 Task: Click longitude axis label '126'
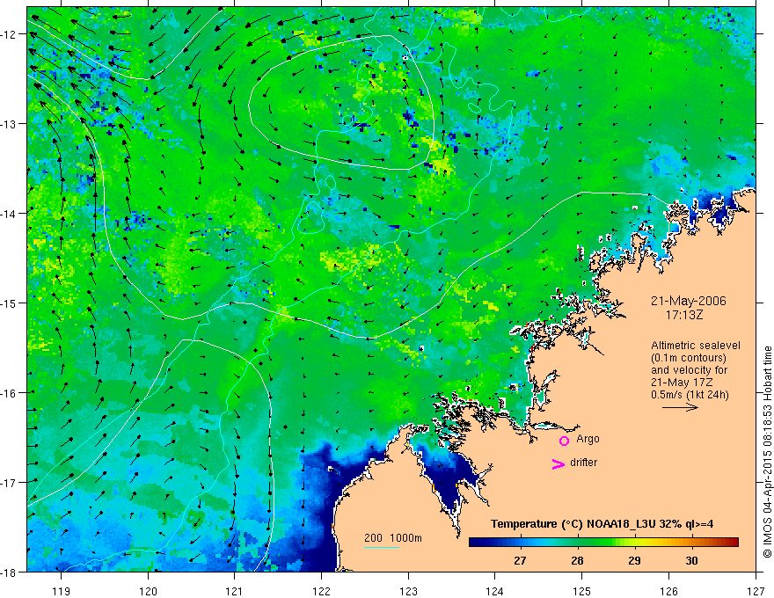point(668,591)
